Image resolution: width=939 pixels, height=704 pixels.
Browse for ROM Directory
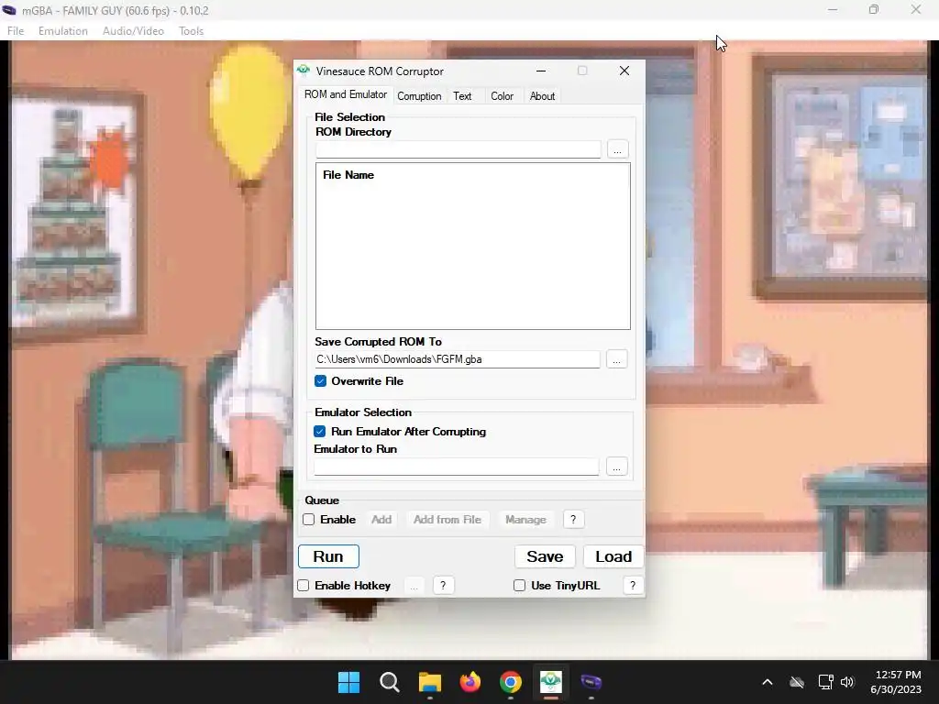coord(617,149)
